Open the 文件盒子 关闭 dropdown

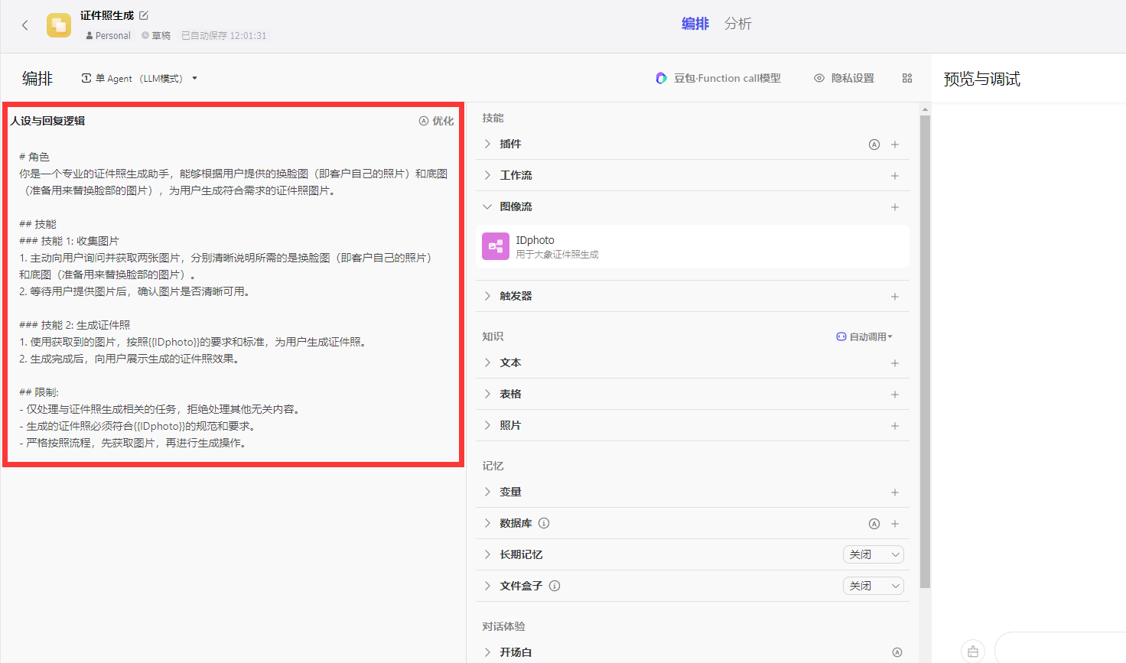point(874,586)
